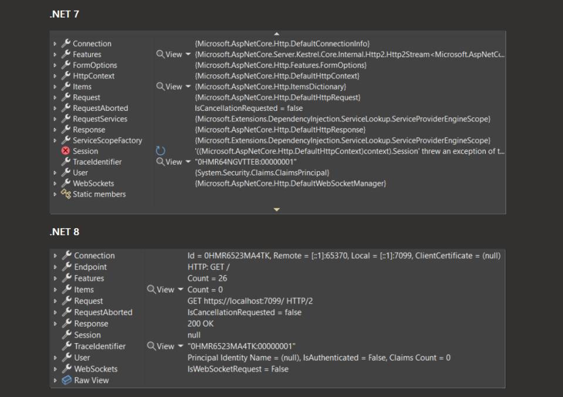Click wrench icon beside Response in .NET 8

point(67,323)
